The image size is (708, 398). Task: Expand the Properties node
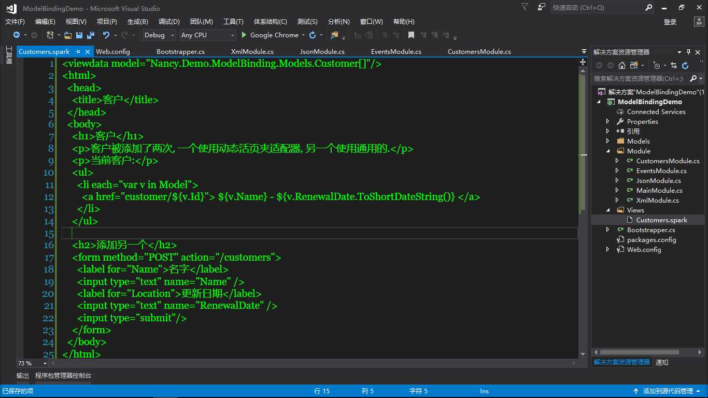coord(608,121)
